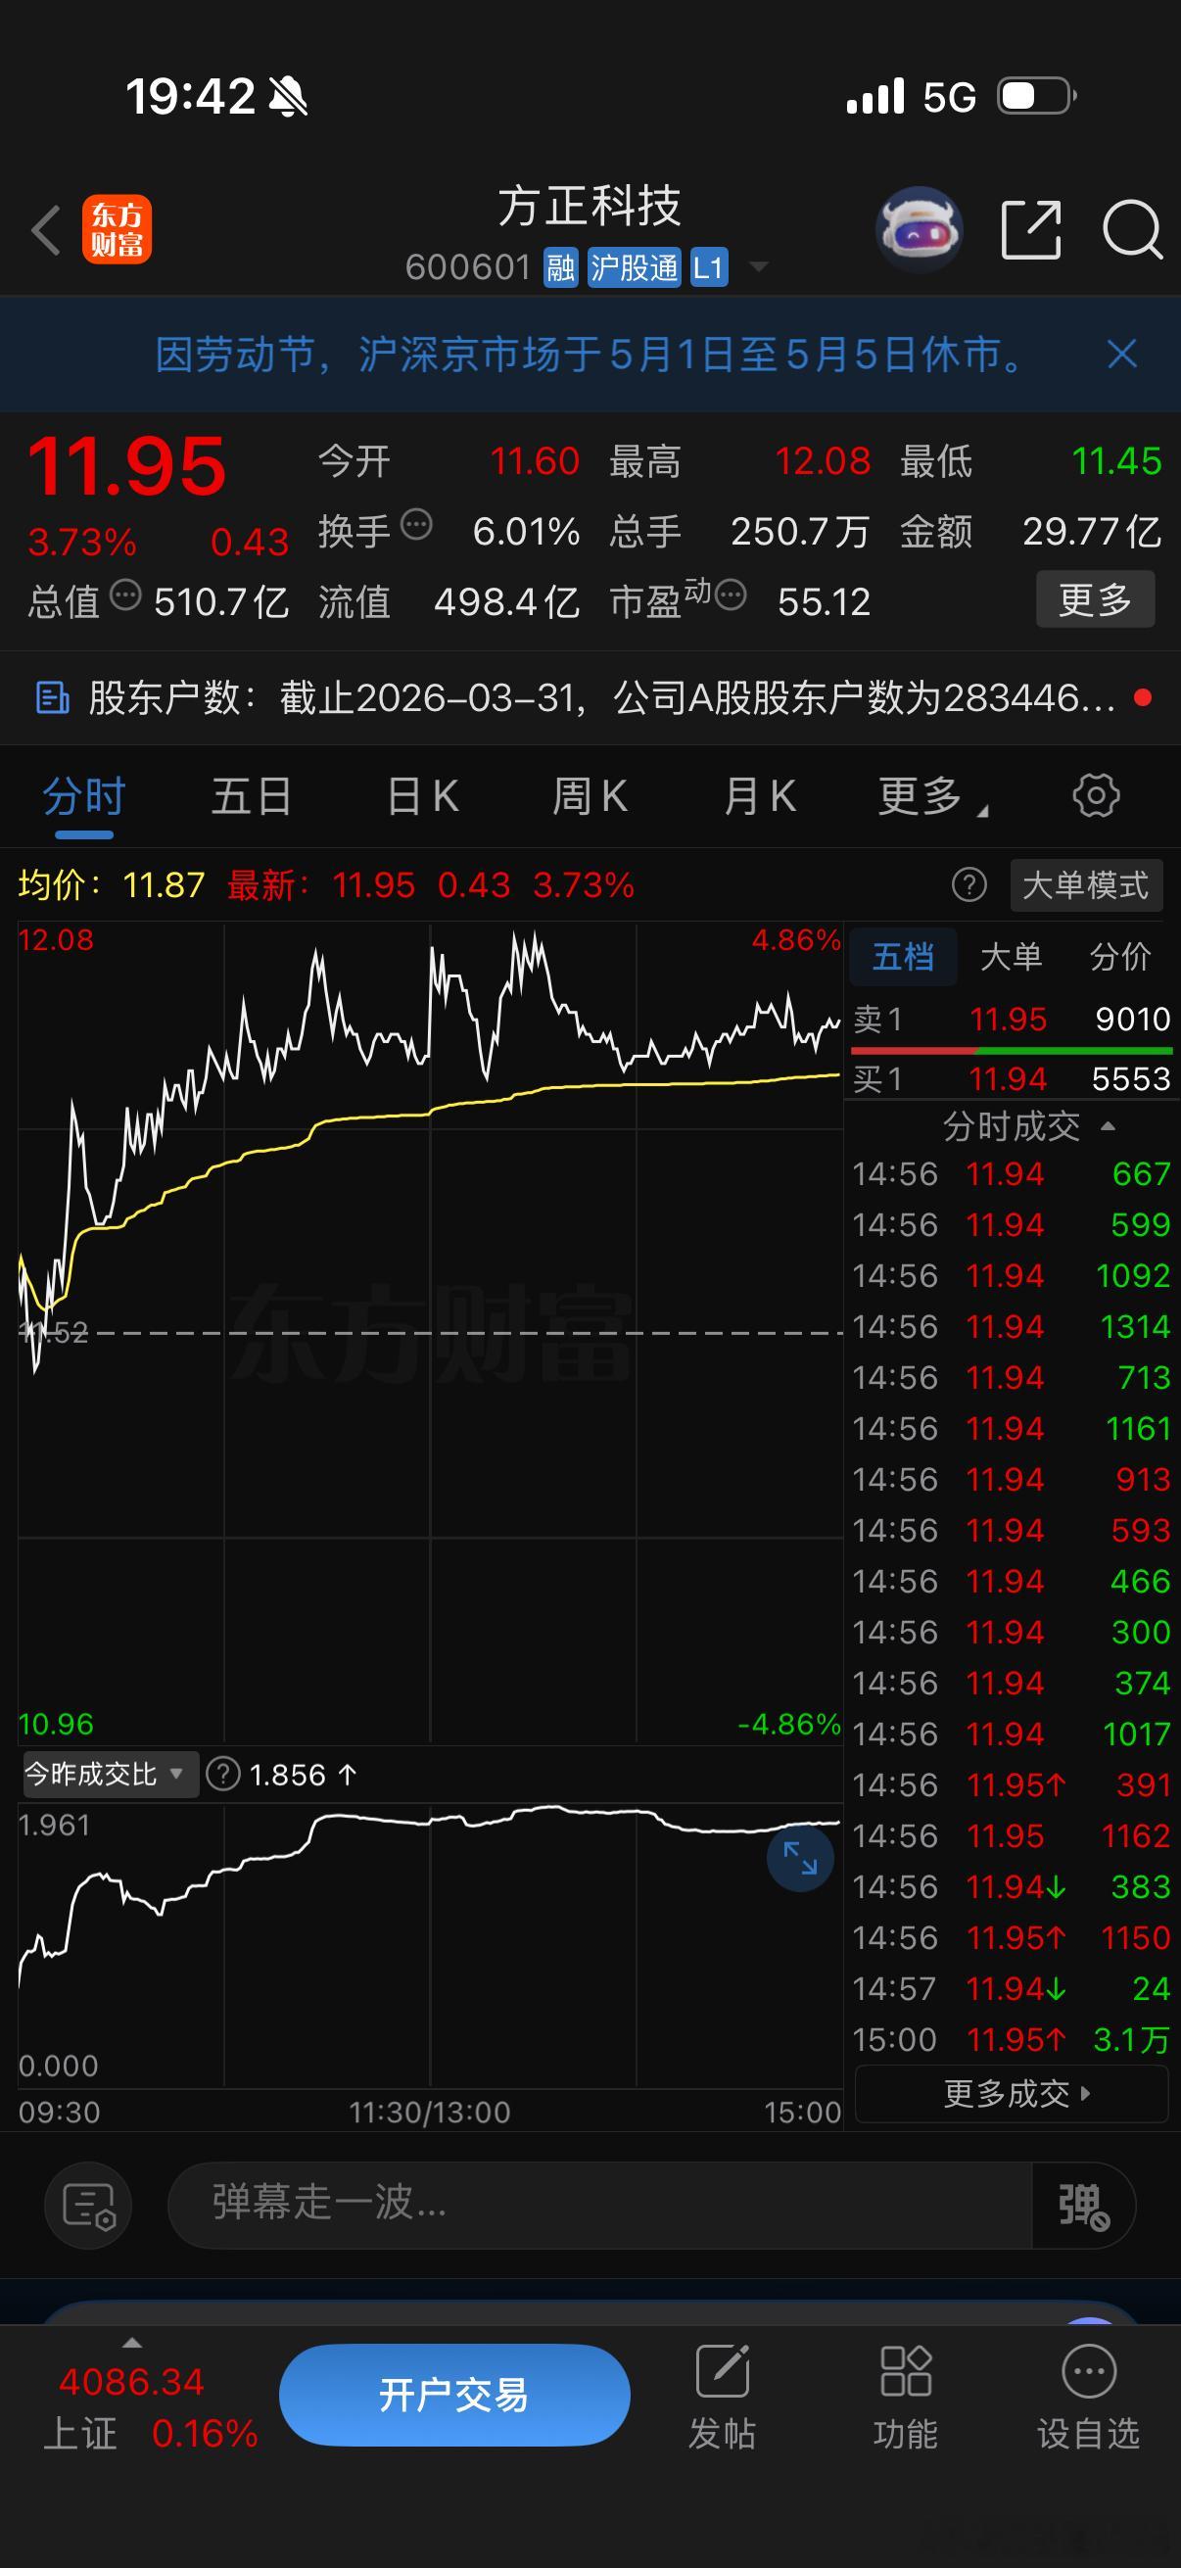Tap the 均价 11.87 label
Screen dimensions: 1181x2568
(x=112, y=885)
